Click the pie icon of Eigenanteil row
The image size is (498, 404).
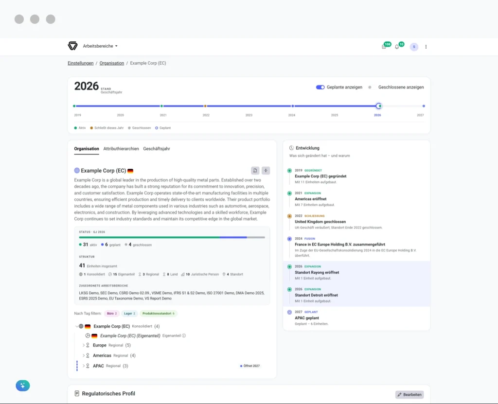[x=88, y=336]
